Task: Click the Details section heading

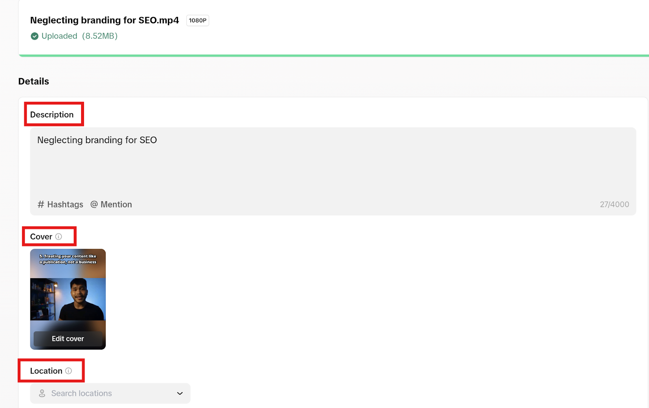Action: click(34, 81)
